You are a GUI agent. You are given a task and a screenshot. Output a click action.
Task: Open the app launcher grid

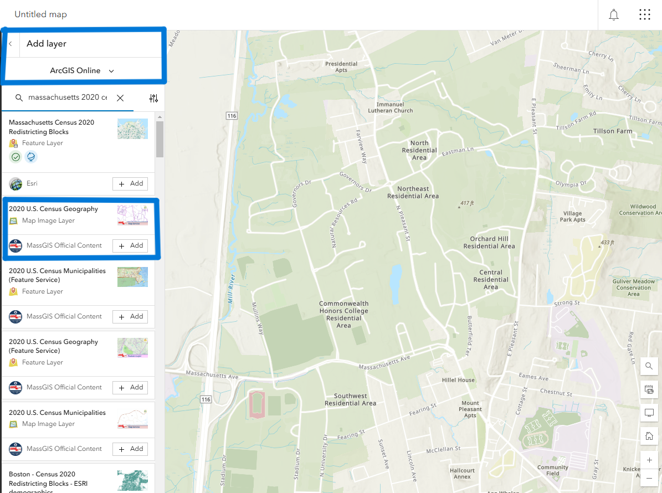coord(645,15)
